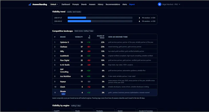Click the 'weekly · last 8 weeks' tag
209x112 pixels.
click(74, 12)
